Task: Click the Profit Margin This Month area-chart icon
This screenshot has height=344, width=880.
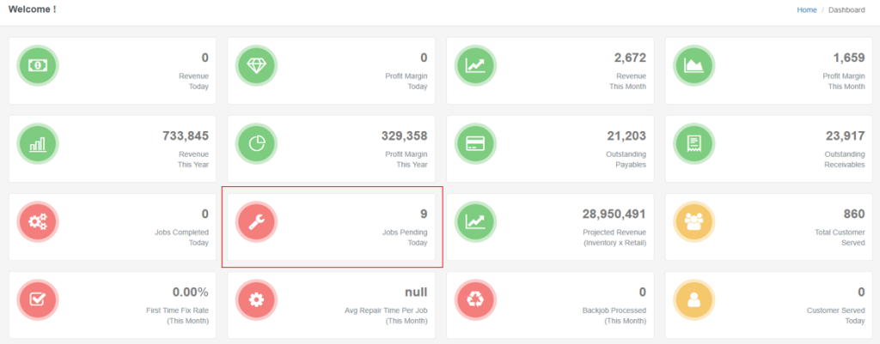Action: [x=694, y=65]
